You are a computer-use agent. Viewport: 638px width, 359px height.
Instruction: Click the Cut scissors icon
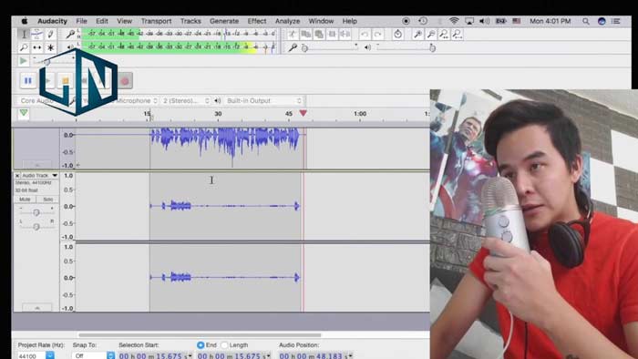(293, 35)
